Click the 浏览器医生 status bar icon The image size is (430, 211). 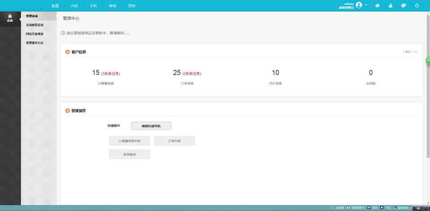[x=349, y=208]
